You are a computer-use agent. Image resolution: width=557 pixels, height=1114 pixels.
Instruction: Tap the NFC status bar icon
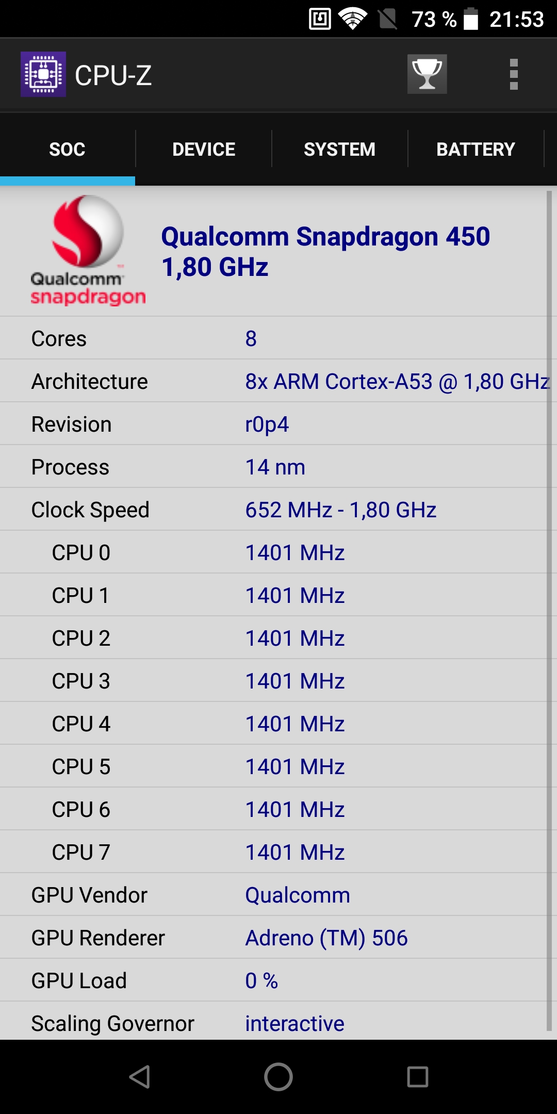(320, 19)
